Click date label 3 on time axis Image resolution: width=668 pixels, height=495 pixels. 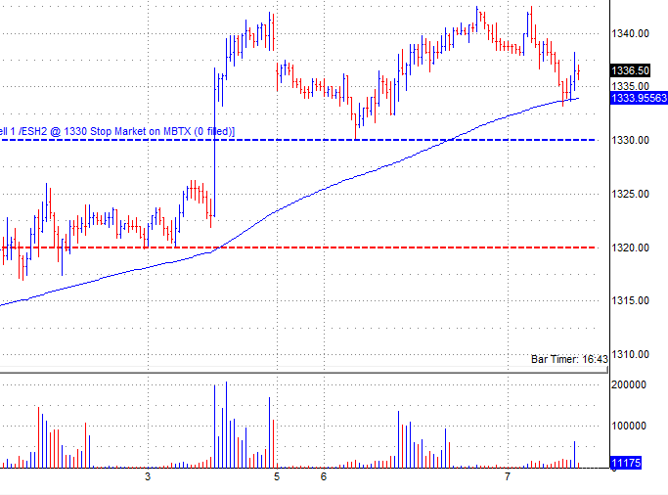point(148,476)
